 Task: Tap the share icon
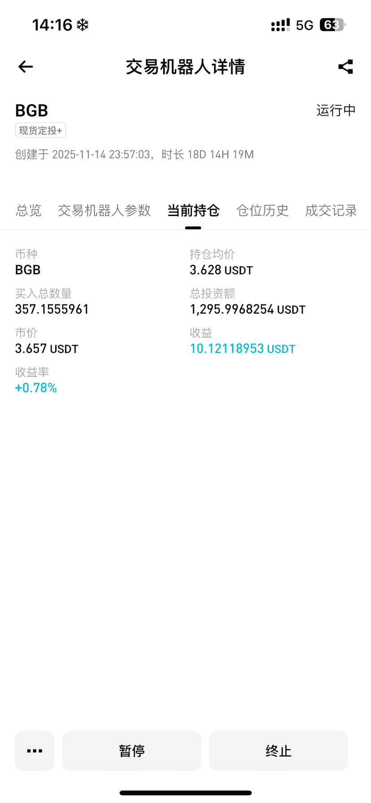click(x=345, y=67)
